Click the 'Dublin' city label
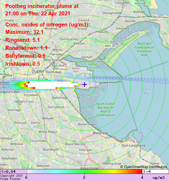This screenshot has height=181, width=169. pos(38,71)
